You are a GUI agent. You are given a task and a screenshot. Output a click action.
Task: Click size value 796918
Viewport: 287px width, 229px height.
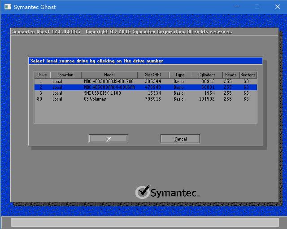point(153,99)
